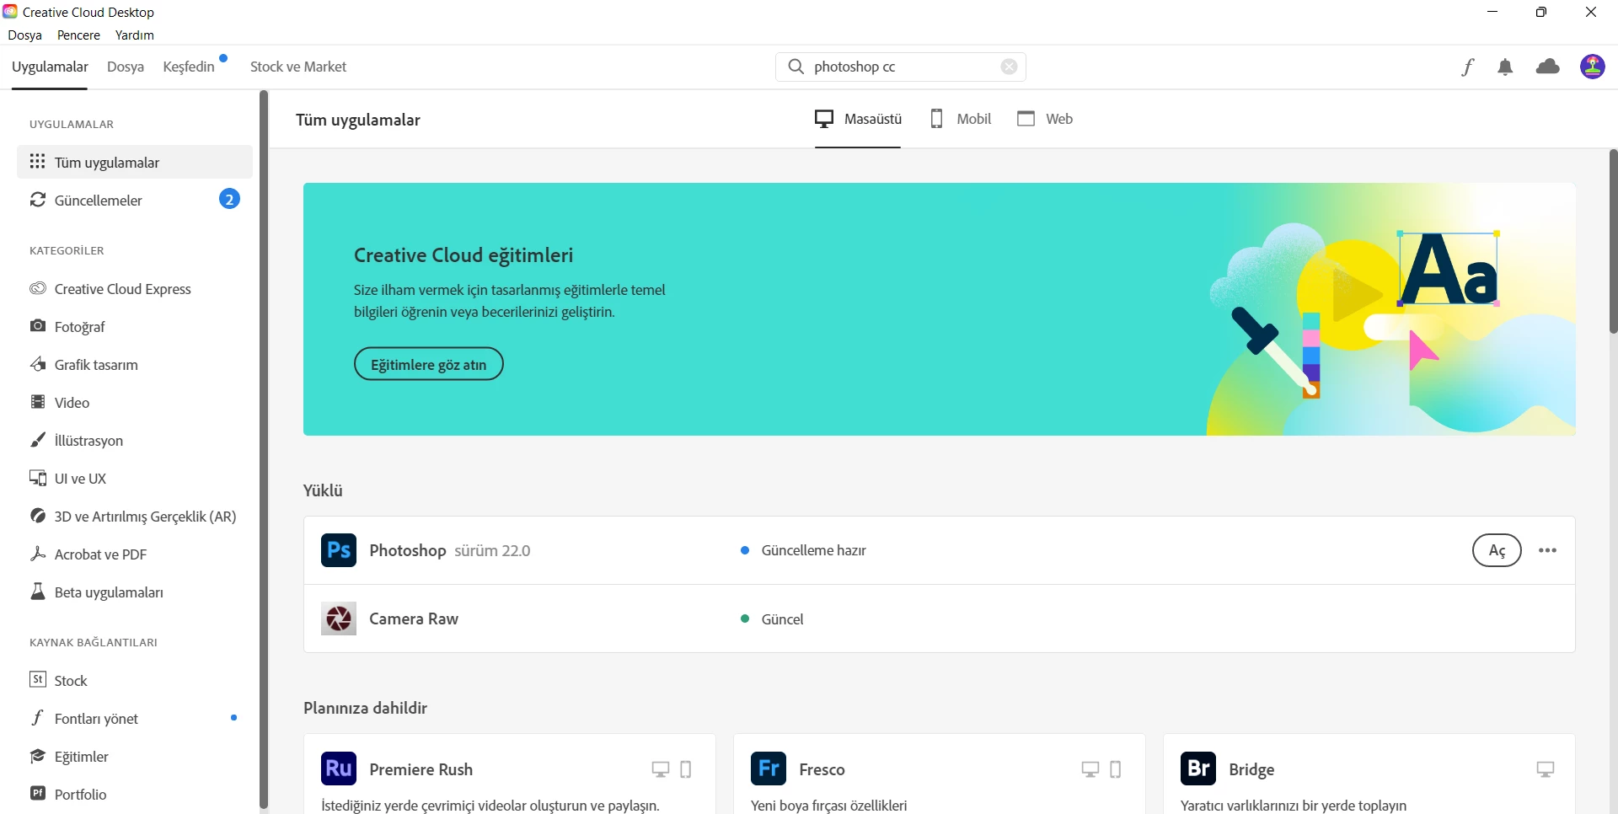Click the Premiere Rush desktop platform icon
The height and width of the screenshot is (814, 1618).
point(661,769)
